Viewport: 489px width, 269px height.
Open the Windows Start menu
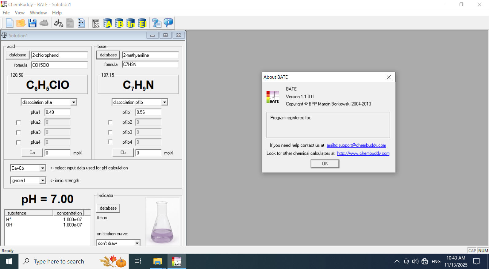coord(9,261)
